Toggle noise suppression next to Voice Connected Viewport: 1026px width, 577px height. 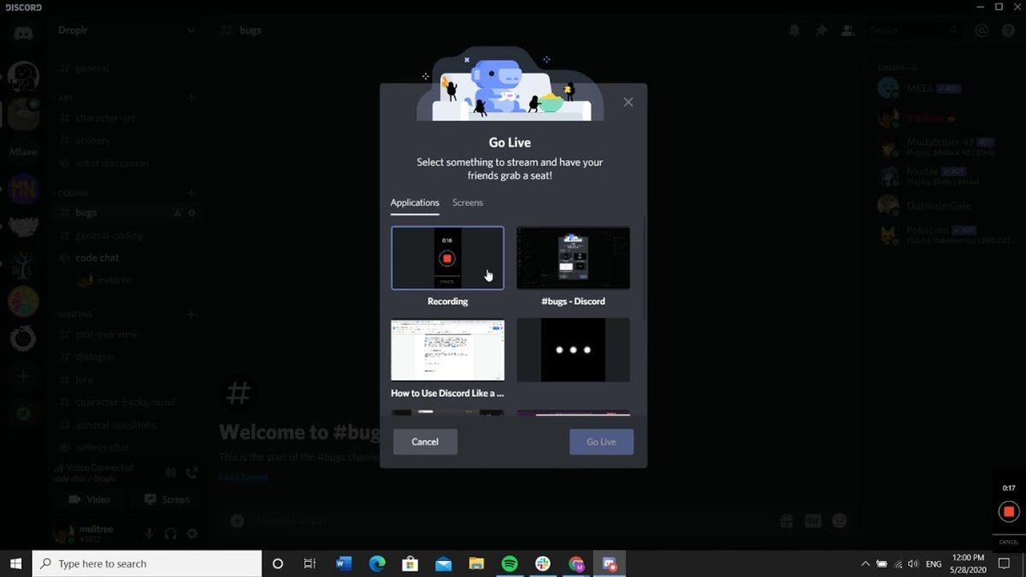(x=170, y=472)
